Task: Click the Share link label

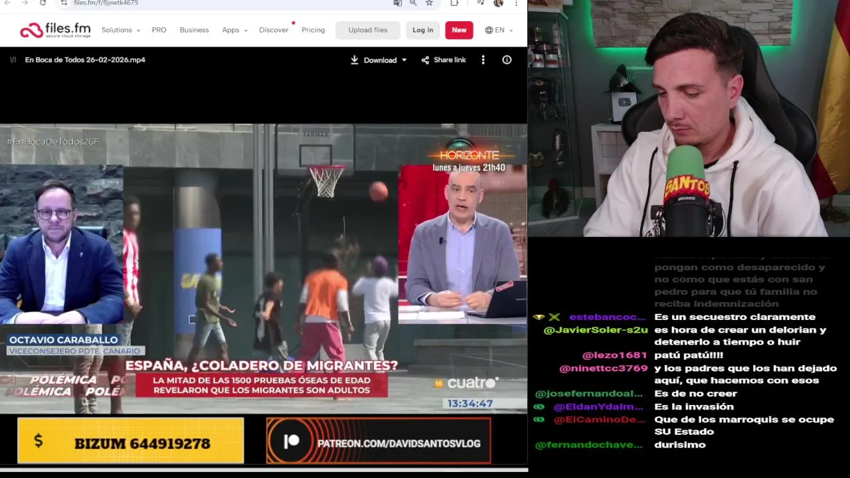Action: 450,60
